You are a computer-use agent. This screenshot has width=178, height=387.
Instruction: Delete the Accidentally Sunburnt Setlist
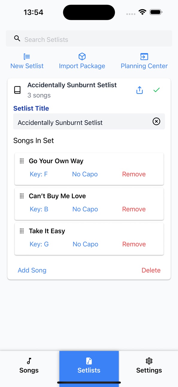[151, 270]
